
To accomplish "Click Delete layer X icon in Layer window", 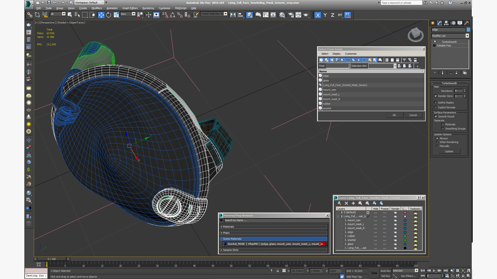I will tap(346, 203).
